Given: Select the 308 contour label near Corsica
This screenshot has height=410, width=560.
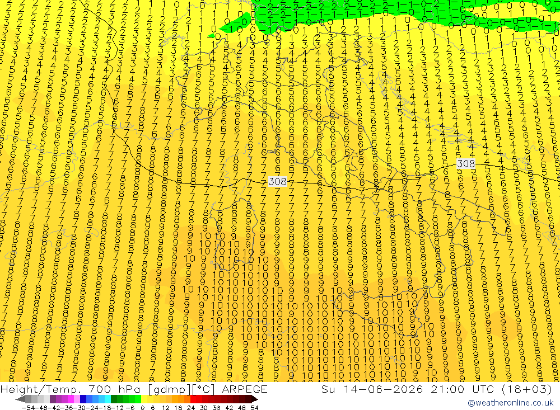Looking at the screenshot, I should click(x=278, y=182).
